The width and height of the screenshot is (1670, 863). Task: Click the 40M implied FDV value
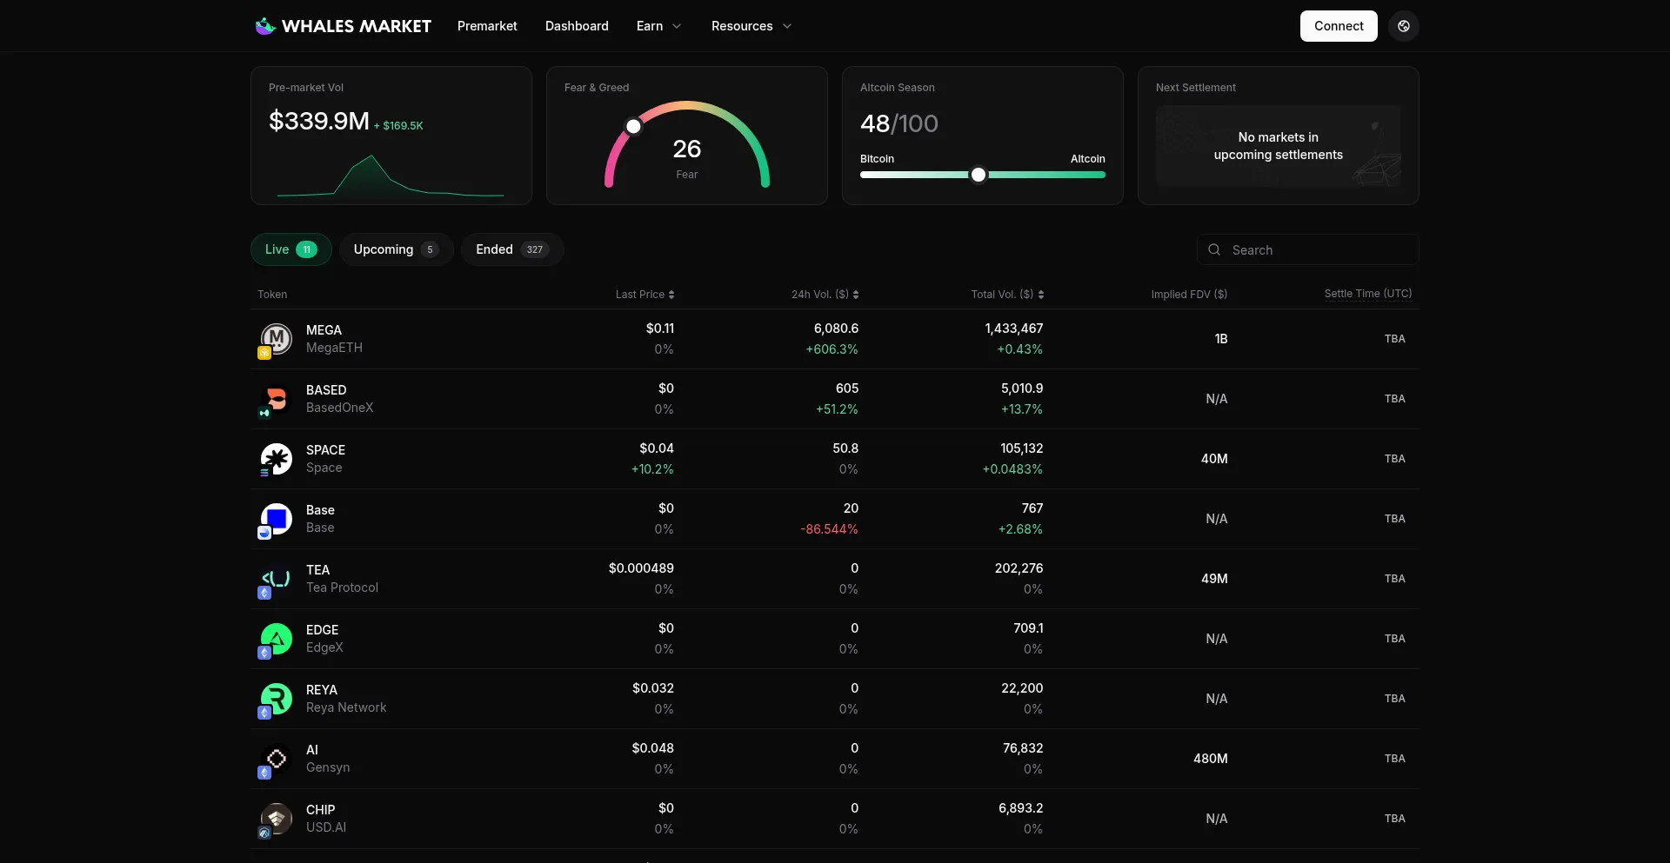coord(1214,459)
